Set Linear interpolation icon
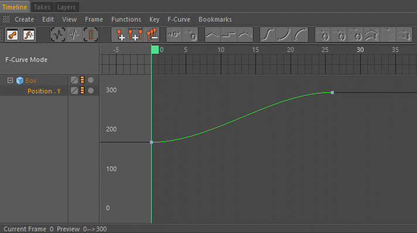417x233 pixels. tap(213, 34)
